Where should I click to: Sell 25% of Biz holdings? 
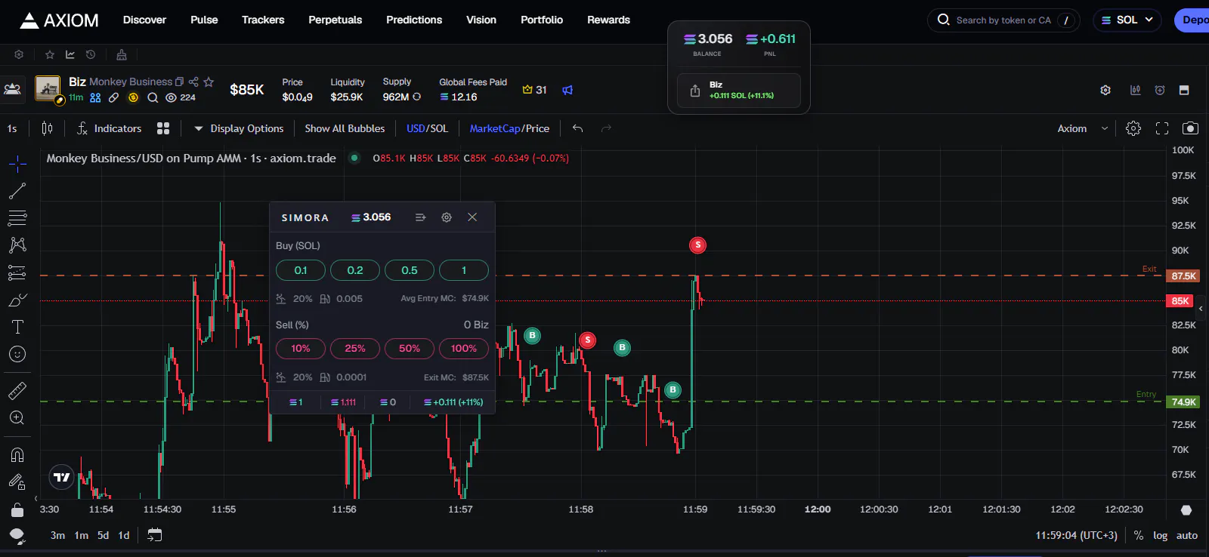click(x=355, y=349)
